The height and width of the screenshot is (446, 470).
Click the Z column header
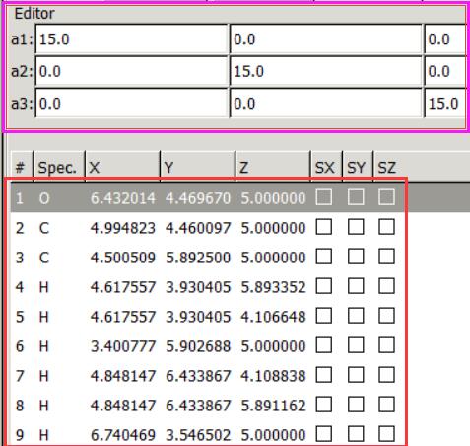(x=273, y=167)
